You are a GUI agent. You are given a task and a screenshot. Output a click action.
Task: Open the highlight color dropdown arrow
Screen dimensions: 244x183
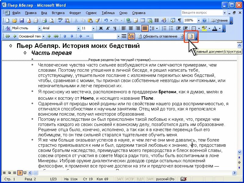[209, 28]
